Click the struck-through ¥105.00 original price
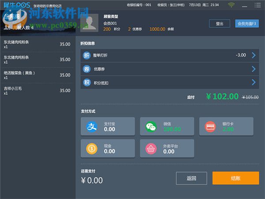Screen dimensions: 265x199 (x=250, y=97)
